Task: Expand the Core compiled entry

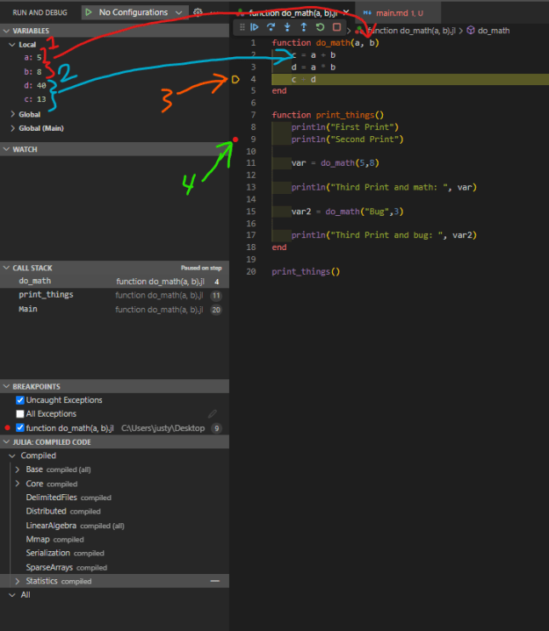Action: [x=18, y=484]
